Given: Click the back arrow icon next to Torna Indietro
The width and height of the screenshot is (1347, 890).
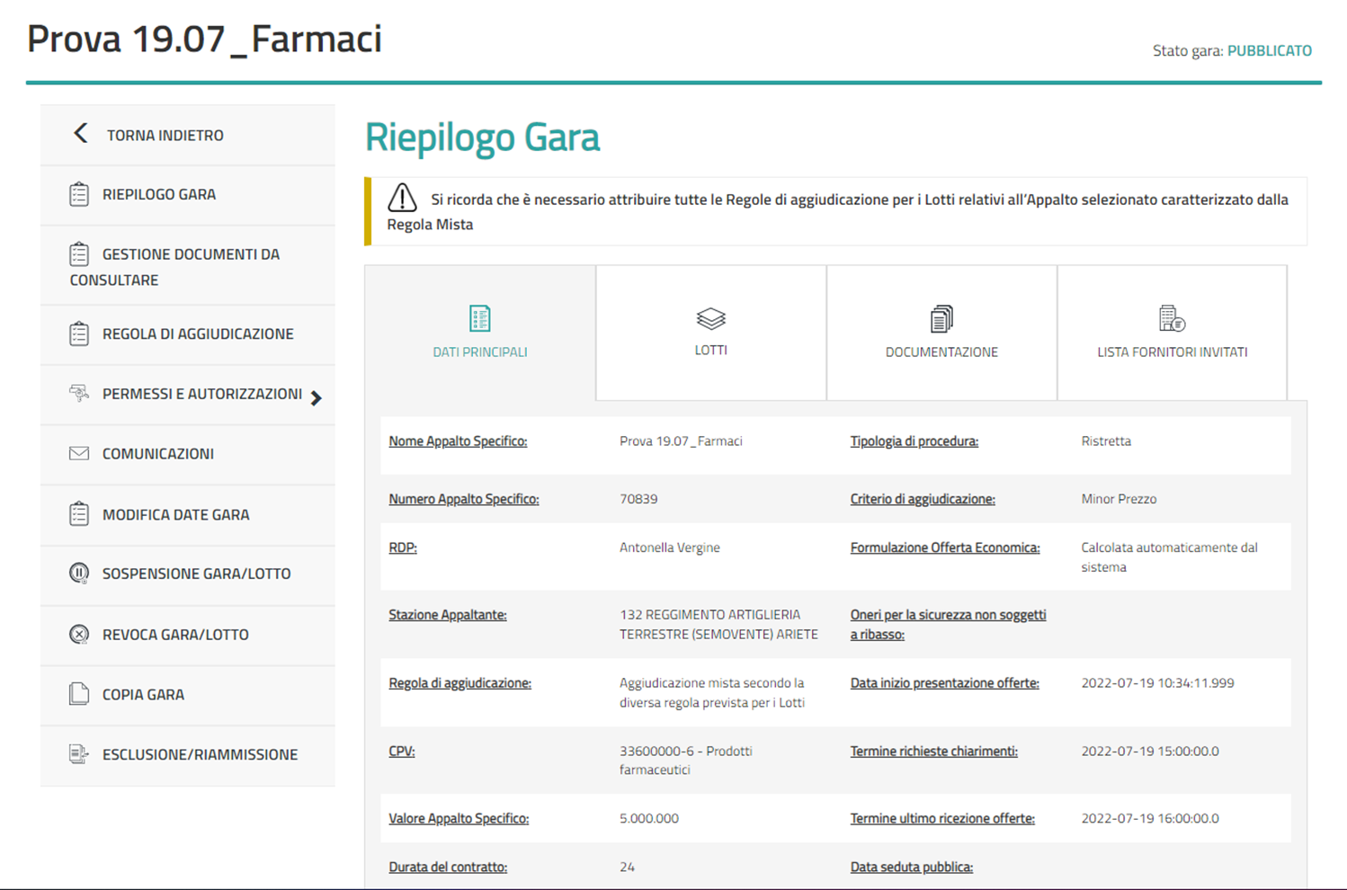Looking at the screenshot, I should click(x=80, y=134).
